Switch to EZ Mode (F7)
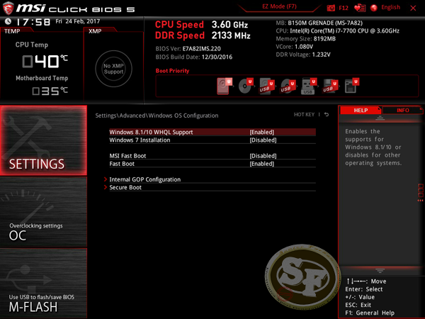Screen dimensions: 425x319 click(x=279, y=6)
